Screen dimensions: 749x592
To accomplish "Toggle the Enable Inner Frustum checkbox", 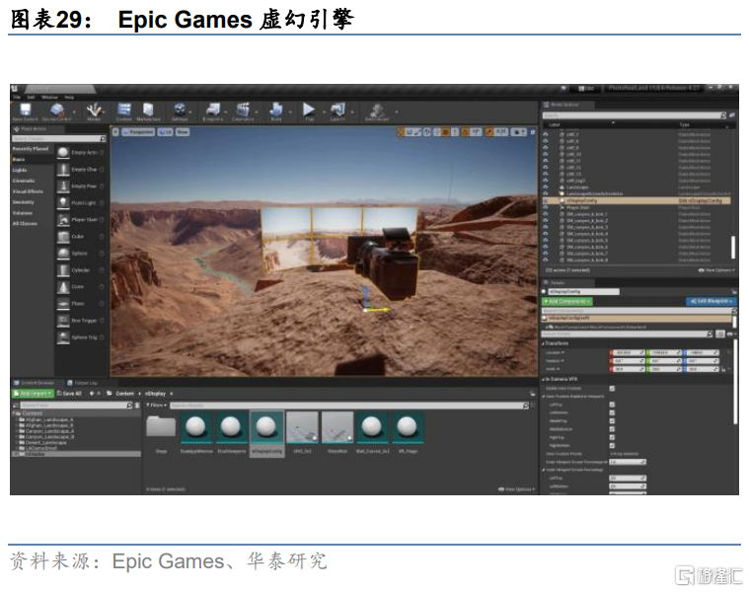I will (x=613, y=389).
